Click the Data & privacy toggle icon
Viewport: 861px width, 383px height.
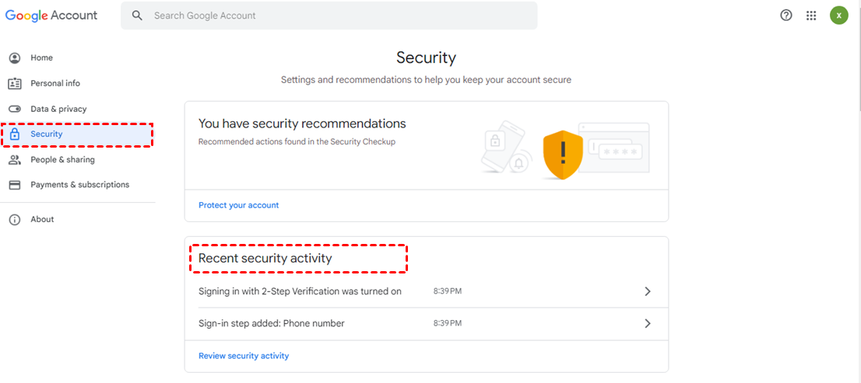14,109
